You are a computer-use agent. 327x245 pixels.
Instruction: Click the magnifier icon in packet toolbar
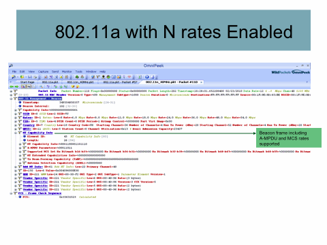[x=41, y=86]
